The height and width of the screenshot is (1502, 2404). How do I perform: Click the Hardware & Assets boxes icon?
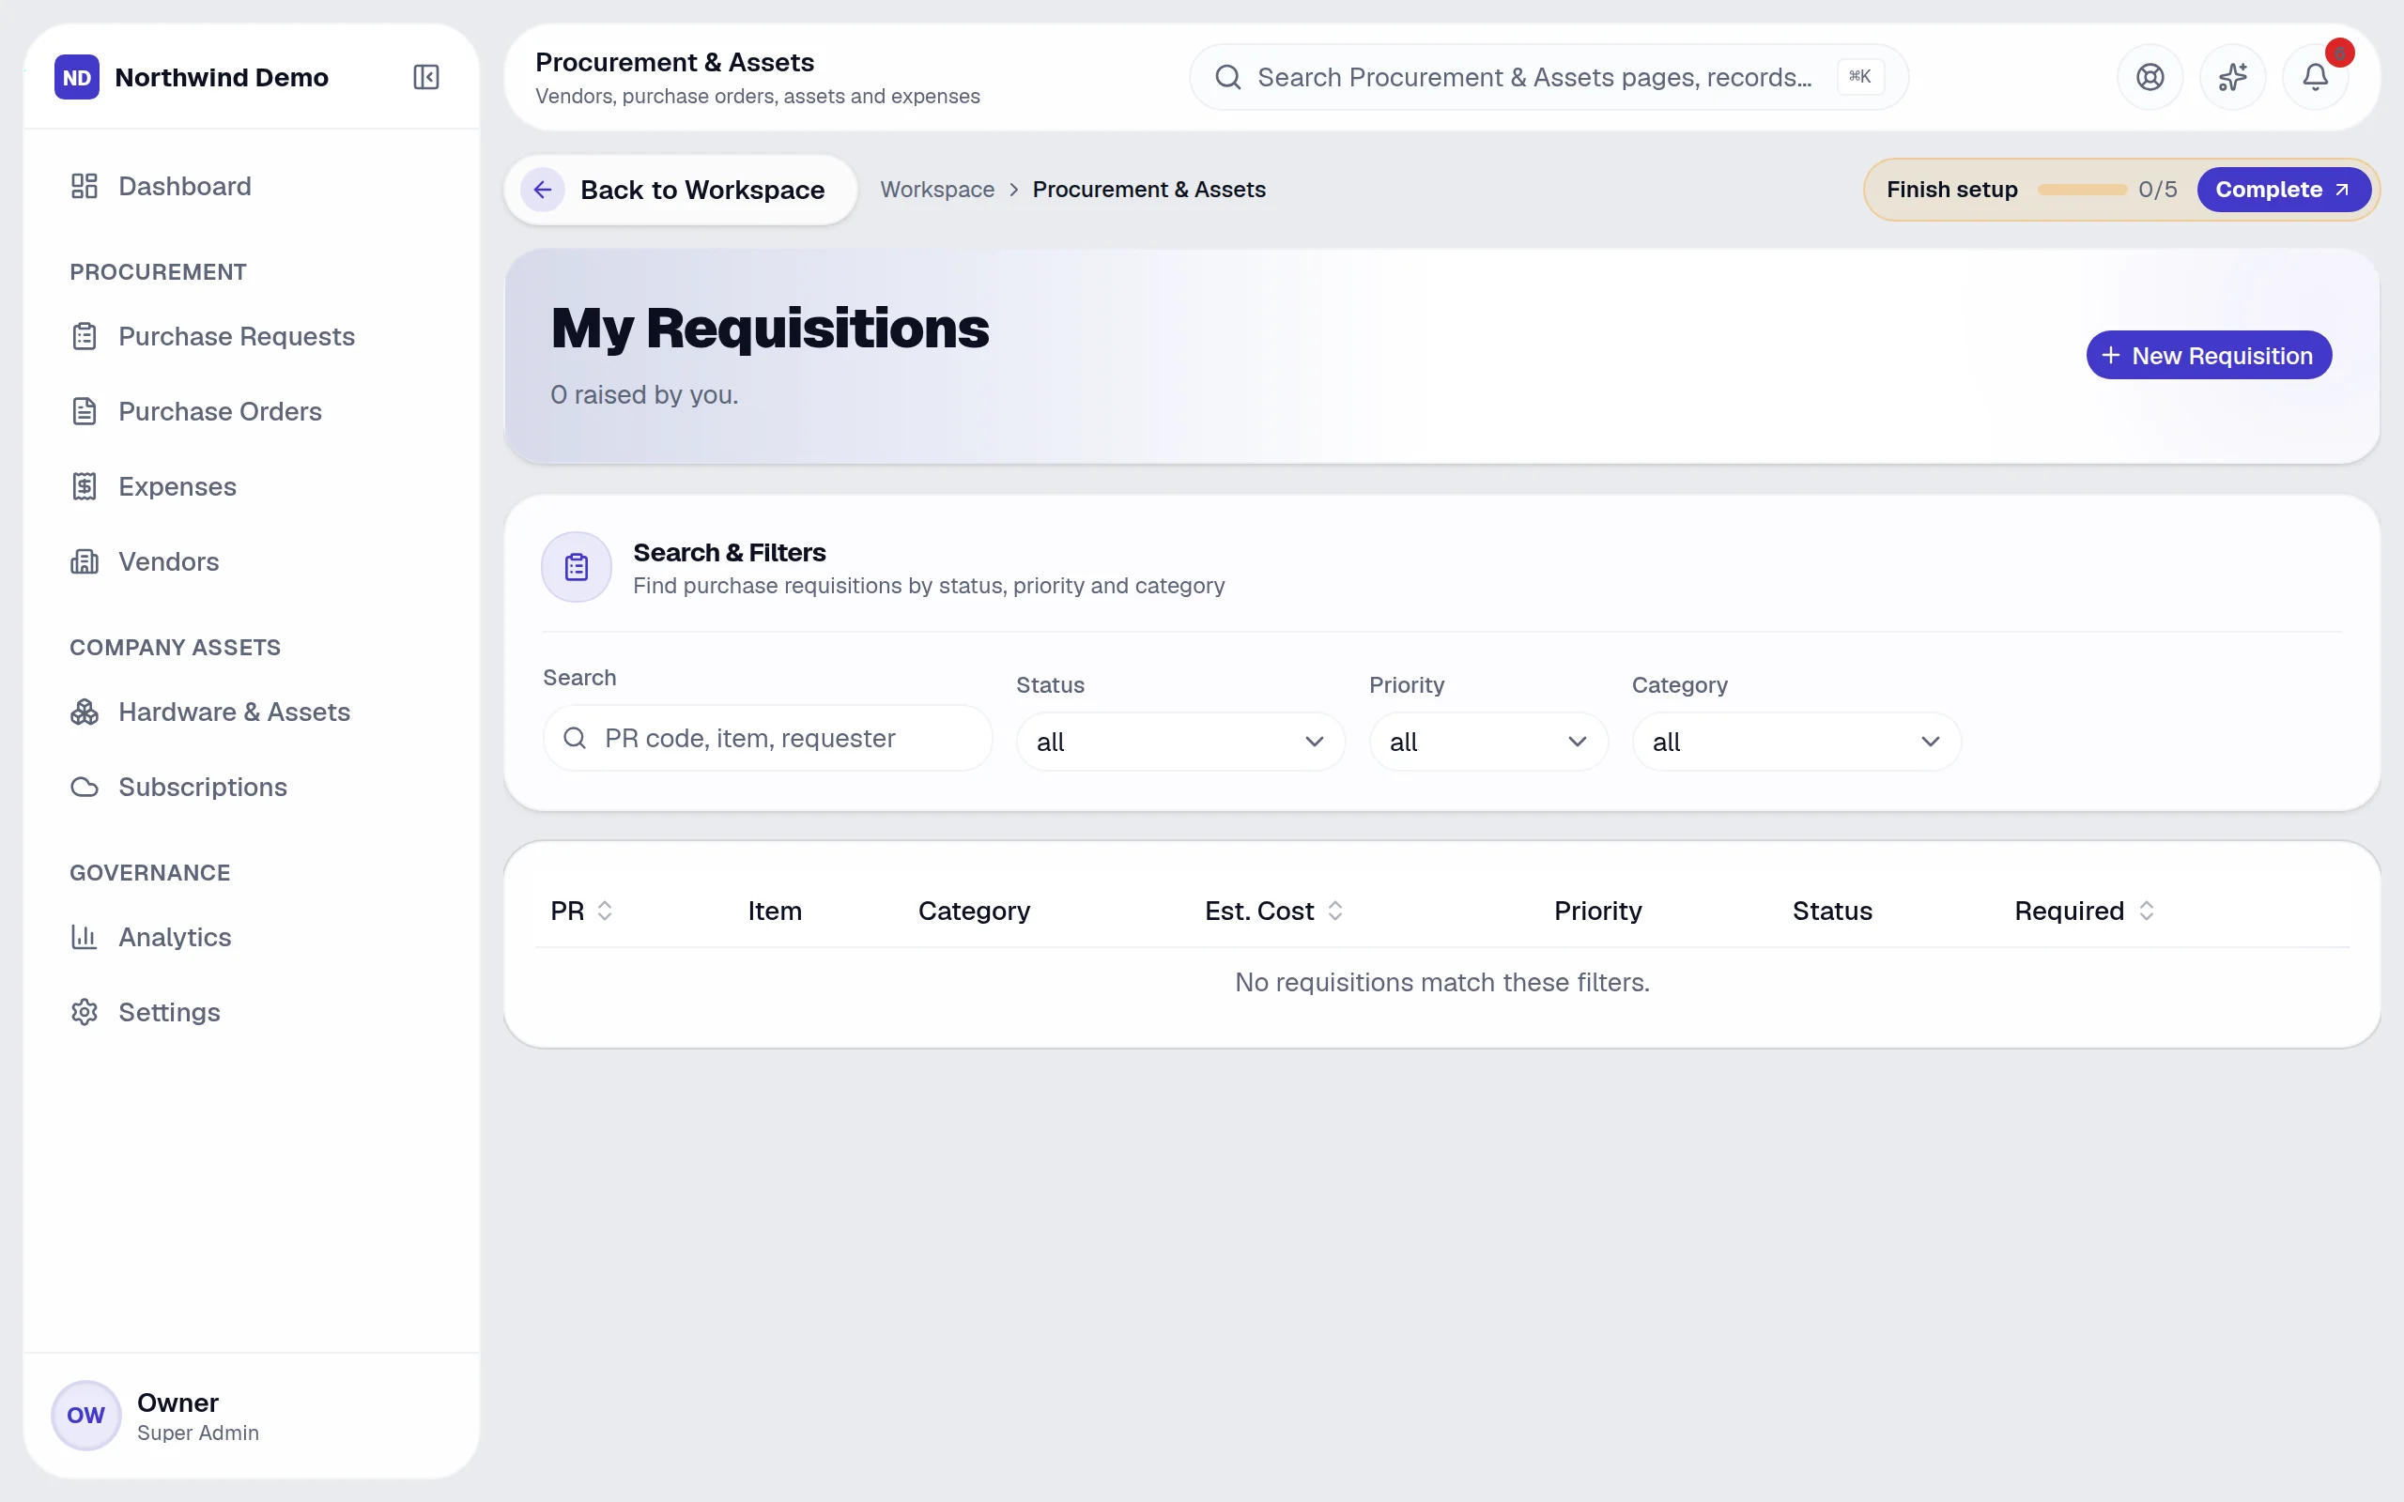tap(85, 713)
